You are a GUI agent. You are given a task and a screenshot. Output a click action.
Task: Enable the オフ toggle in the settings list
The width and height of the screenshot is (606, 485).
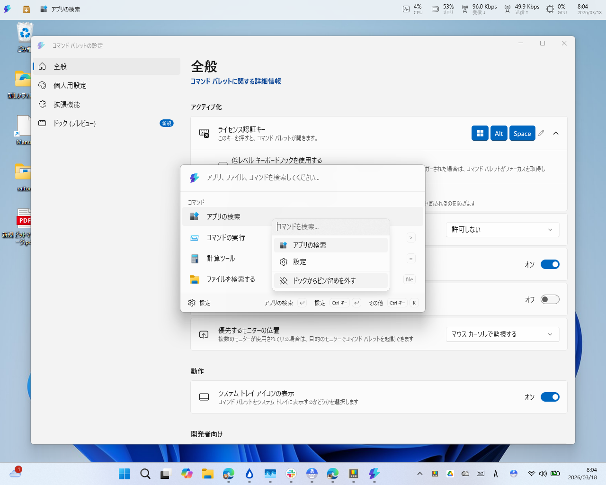pyautogui.click(x=550, y=299)
